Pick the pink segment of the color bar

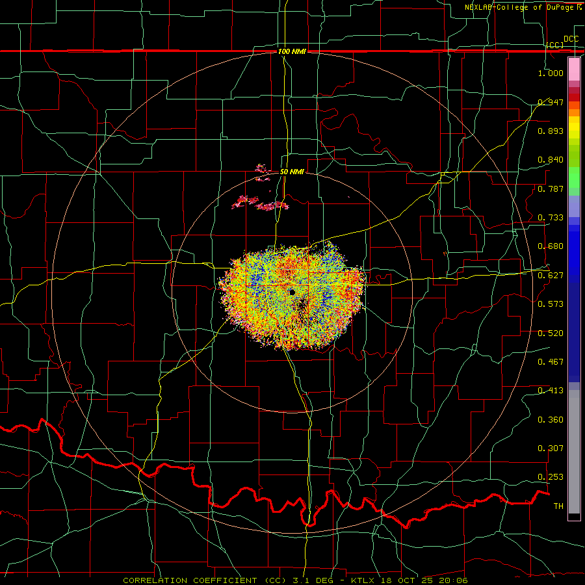point(574,70)
